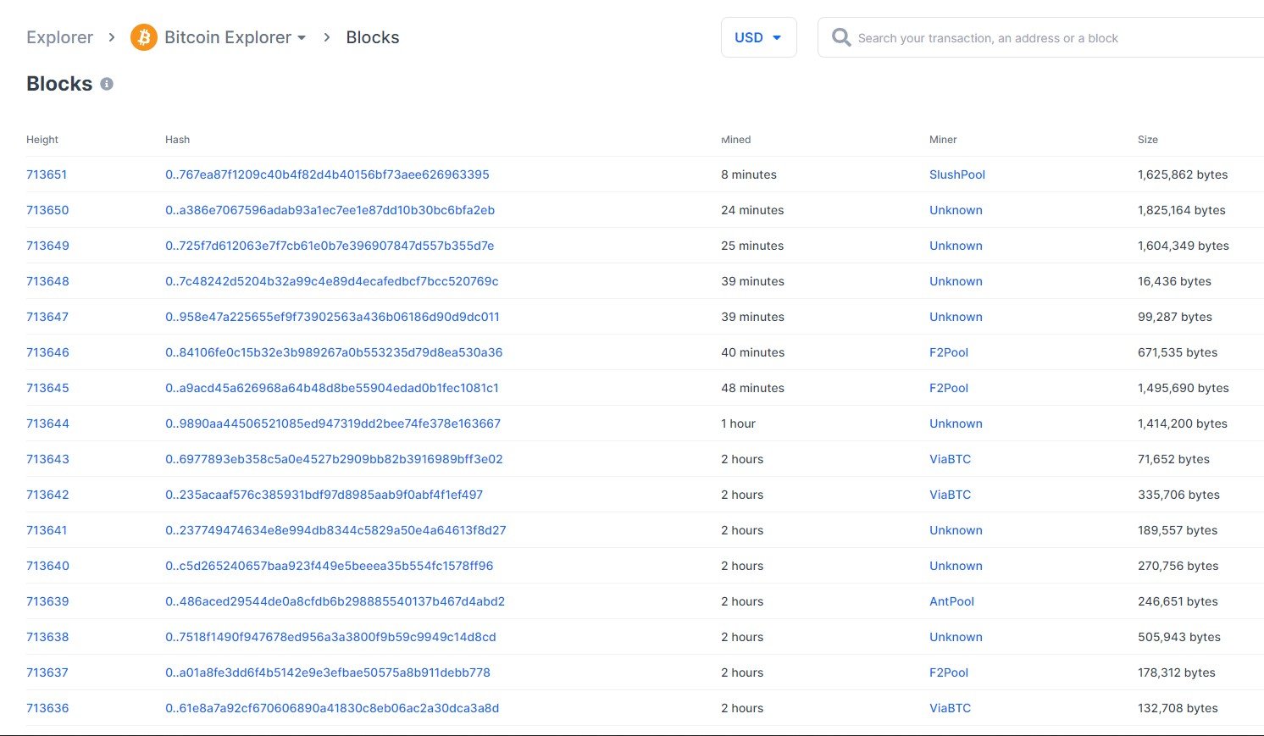Open block height 713646
Screen dimensions: 1264x736
47,352
